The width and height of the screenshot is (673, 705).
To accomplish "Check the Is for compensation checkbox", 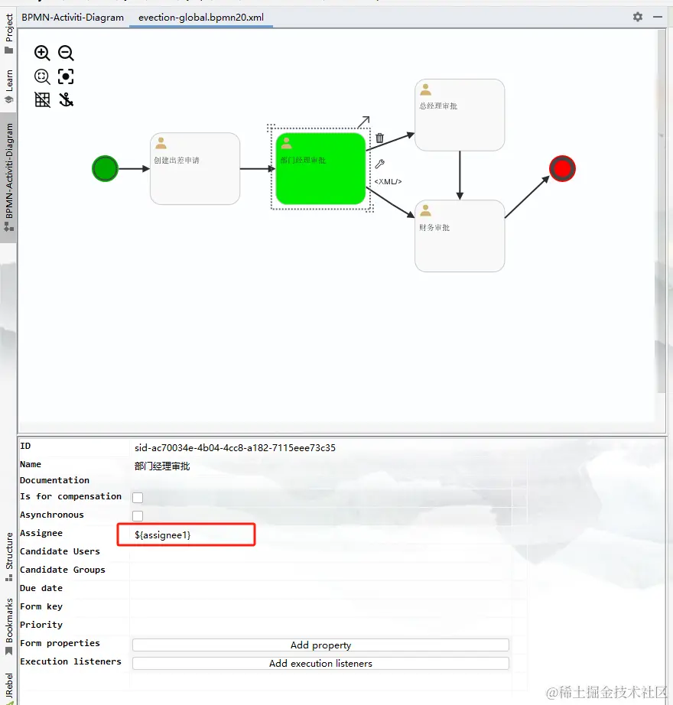I will pyautogui.click(x=138, y=497).
